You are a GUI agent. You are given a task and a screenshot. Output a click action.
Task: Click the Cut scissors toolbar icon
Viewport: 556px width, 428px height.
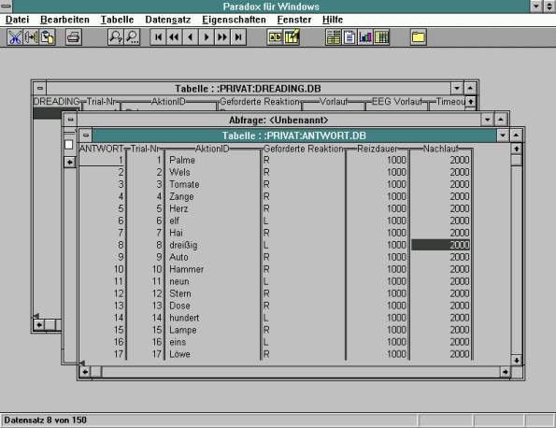click(x=15, y=37)
